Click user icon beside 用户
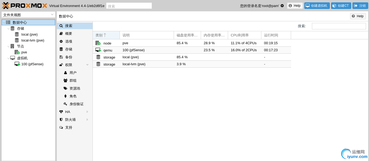The width and height of the screenshot is (369, 161). (x=65, y=73)
